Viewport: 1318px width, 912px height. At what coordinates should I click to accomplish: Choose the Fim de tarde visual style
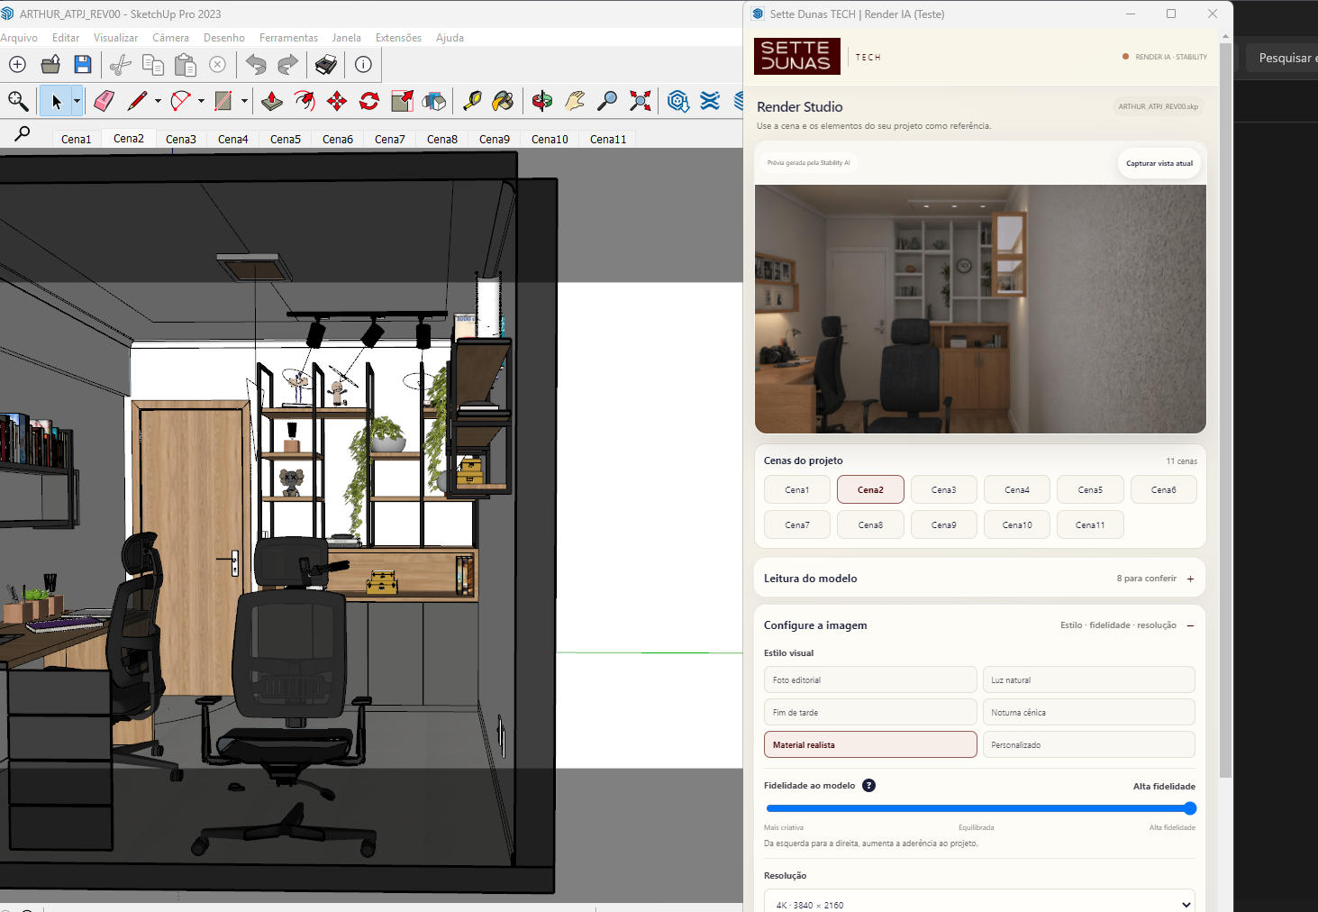click(x=870, y=712)
